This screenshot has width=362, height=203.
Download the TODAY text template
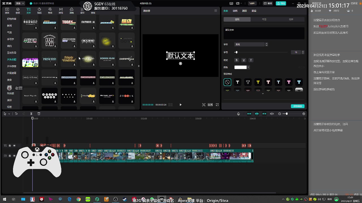point(74,28)
